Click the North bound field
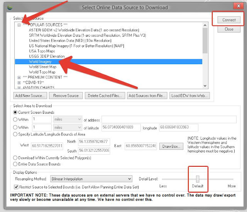 point(94,142)
